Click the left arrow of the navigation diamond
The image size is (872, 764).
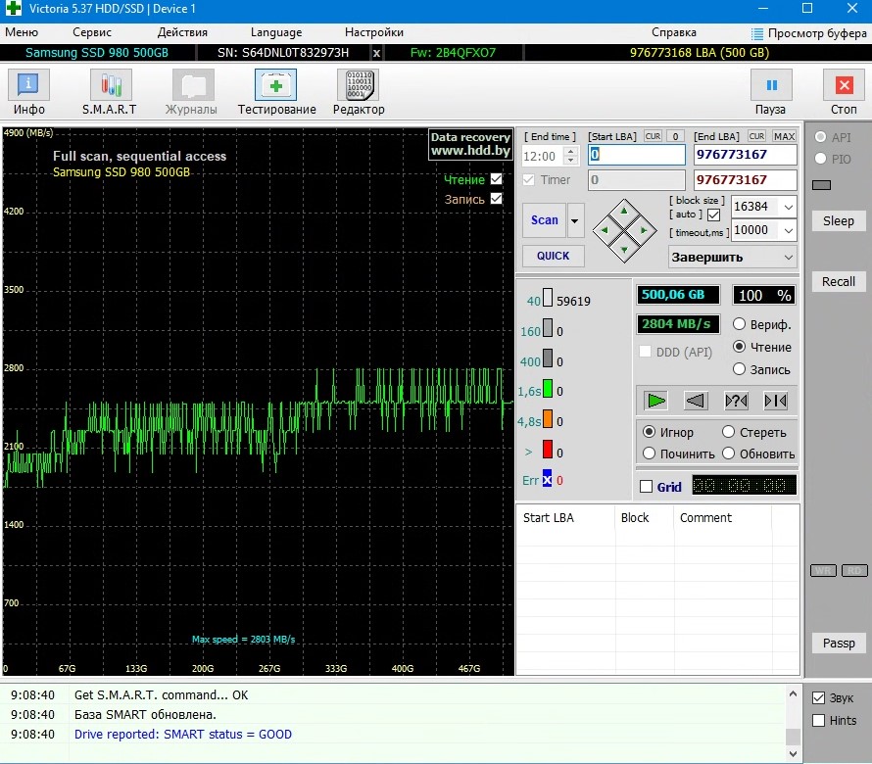[605, 230]
